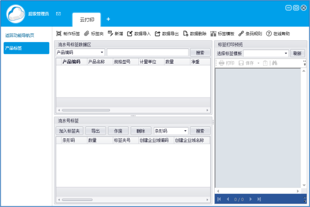Click the search text input in 流水号标签数据区

tap(148, 52)
